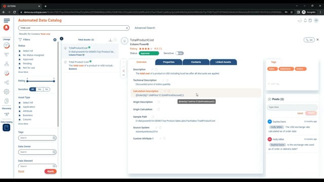Expand Show More under Status
The image size is (324, 182).
coord(23,72)
